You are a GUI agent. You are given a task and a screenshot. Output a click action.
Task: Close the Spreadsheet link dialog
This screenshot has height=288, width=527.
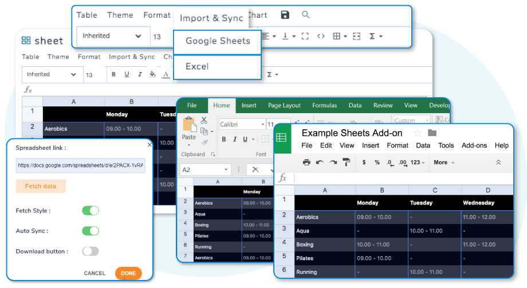[x=150, y=145]
